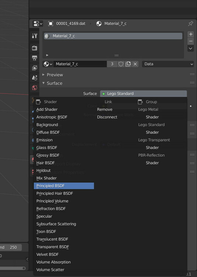The image size is (197, 277).
Task: Select Emission shader
Action: pyautogui.click(x=64, y=140)
